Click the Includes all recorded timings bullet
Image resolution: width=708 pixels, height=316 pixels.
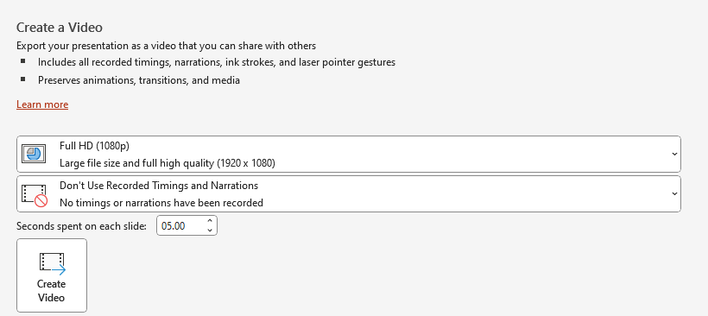click(217, 62)
